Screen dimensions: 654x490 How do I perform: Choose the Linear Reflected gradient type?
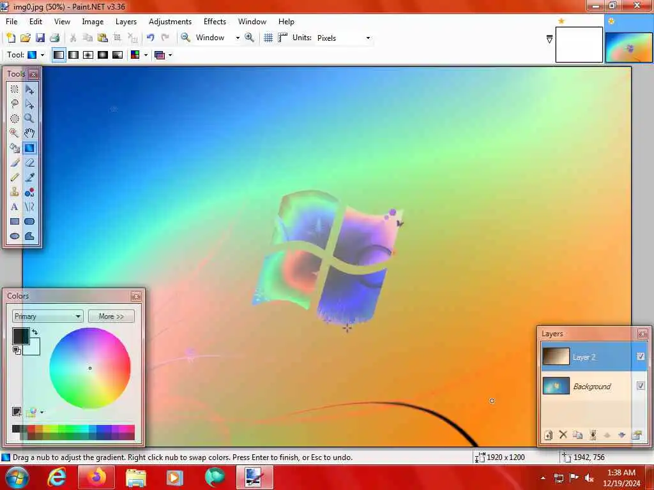(x=73, y=55)
